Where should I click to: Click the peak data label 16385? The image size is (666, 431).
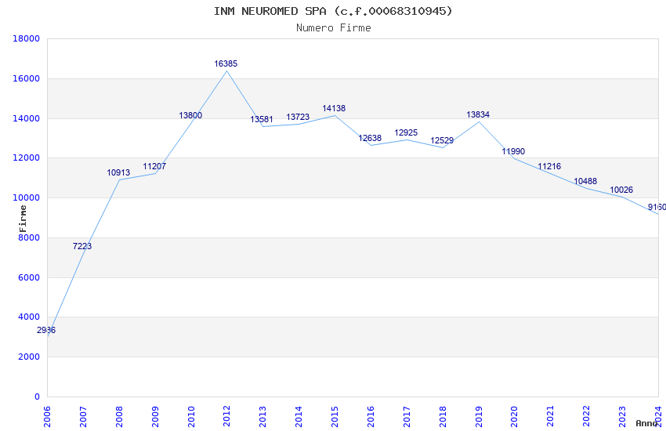point(226,63)
